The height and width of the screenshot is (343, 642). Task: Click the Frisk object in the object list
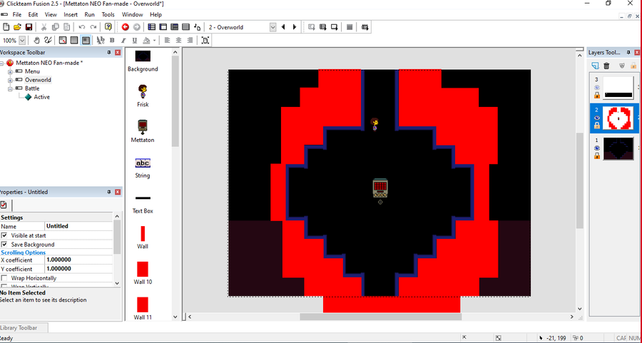point(143,96)
